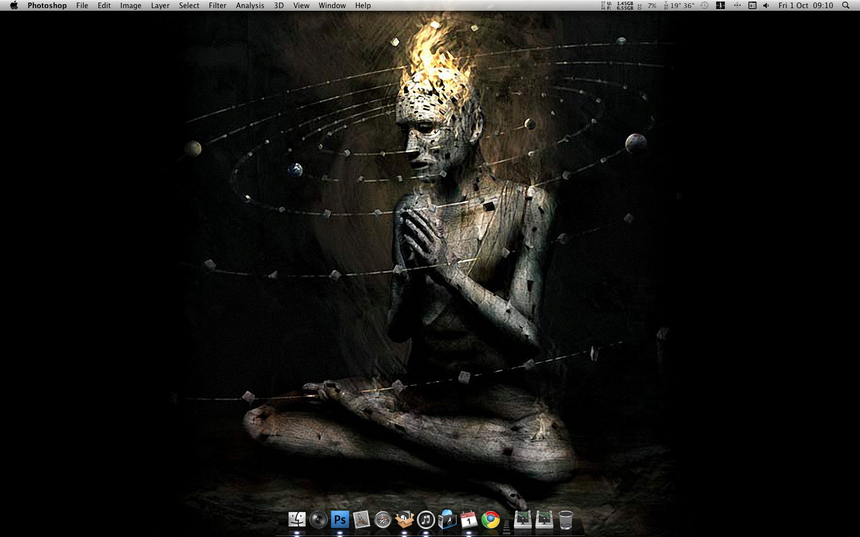This screenshot has width=860, height=537.
Task: Open iTunes from the dock
Action: 426,520
